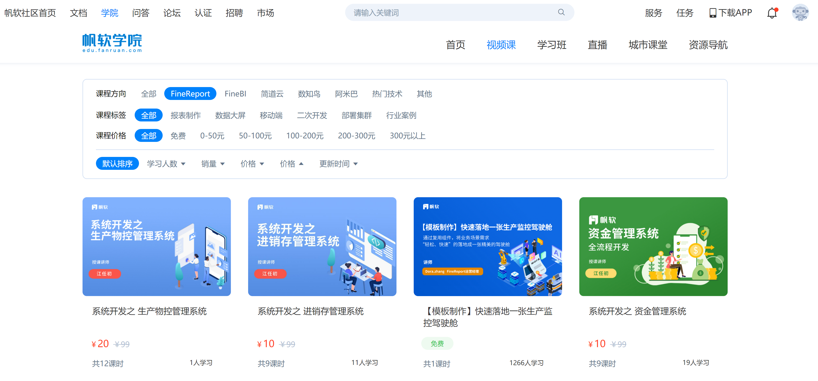Screen dimensions: 818x381
Task: Select the FineBI course direction filter
Action: point(235,94)
